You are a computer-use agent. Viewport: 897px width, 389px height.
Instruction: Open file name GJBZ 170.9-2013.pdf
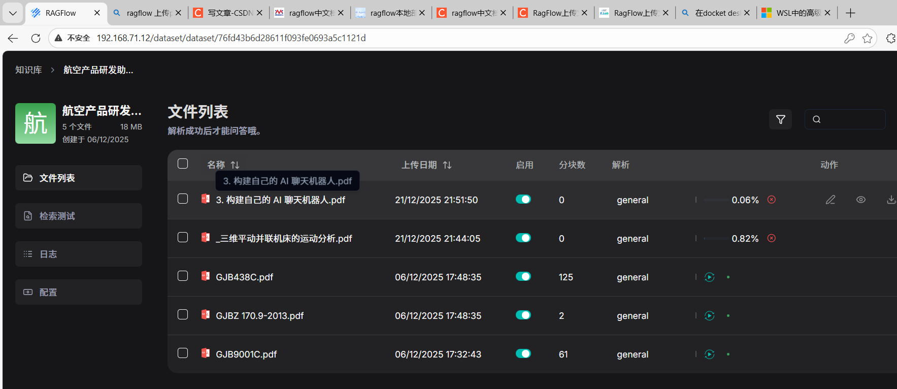(x=260, y=316)
